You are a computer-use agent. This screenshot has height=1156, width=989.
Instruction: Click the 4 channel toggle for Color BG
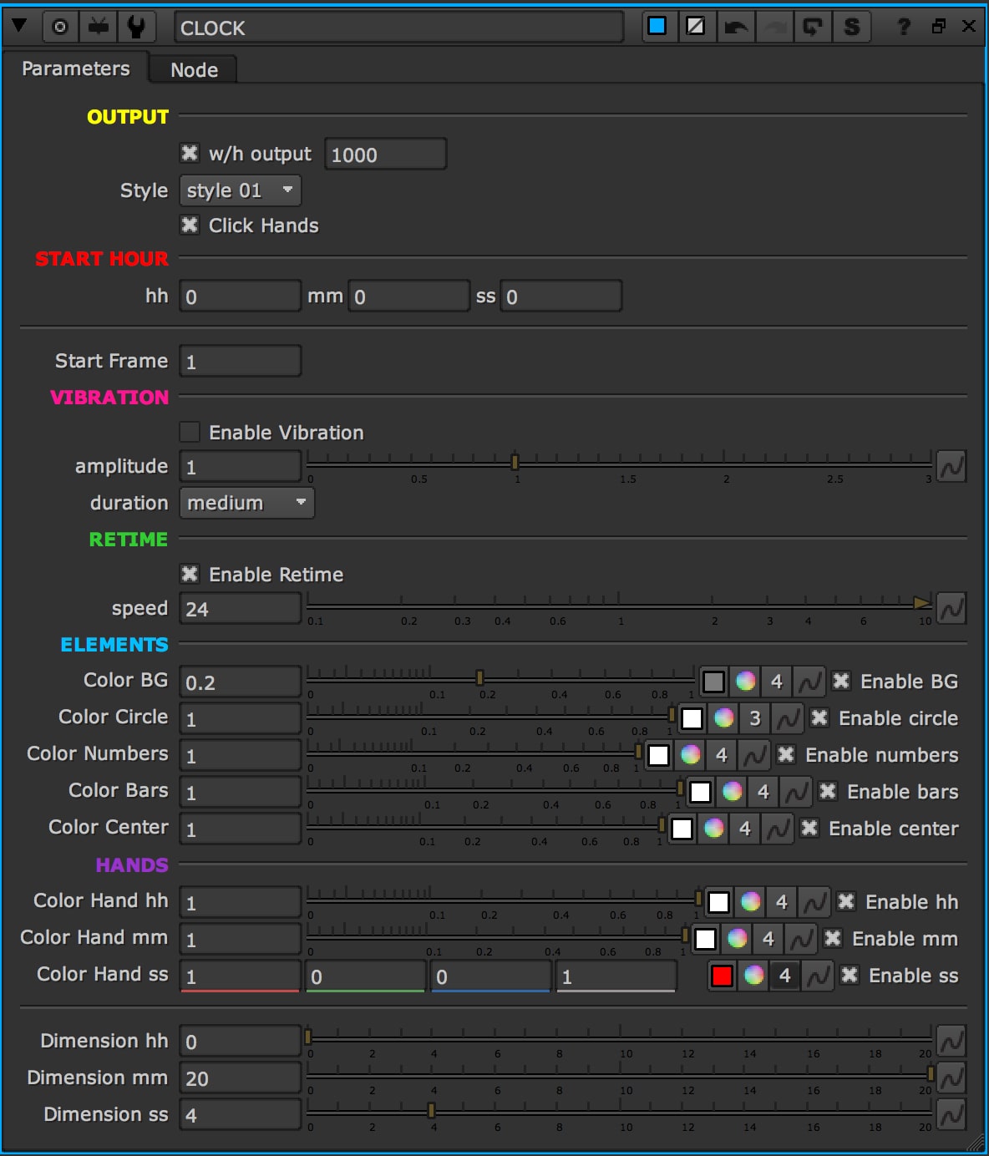pos(777,682)
